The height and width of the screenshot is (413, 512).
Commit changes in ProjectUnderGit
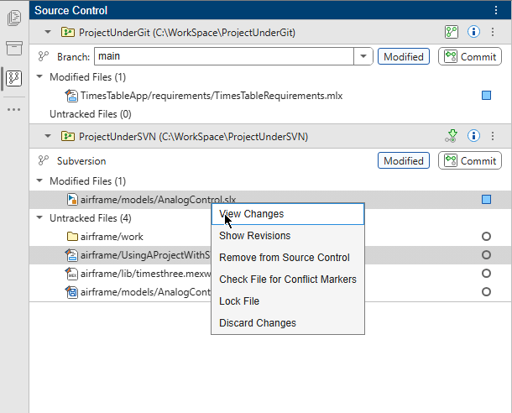[x=470, y=56]
